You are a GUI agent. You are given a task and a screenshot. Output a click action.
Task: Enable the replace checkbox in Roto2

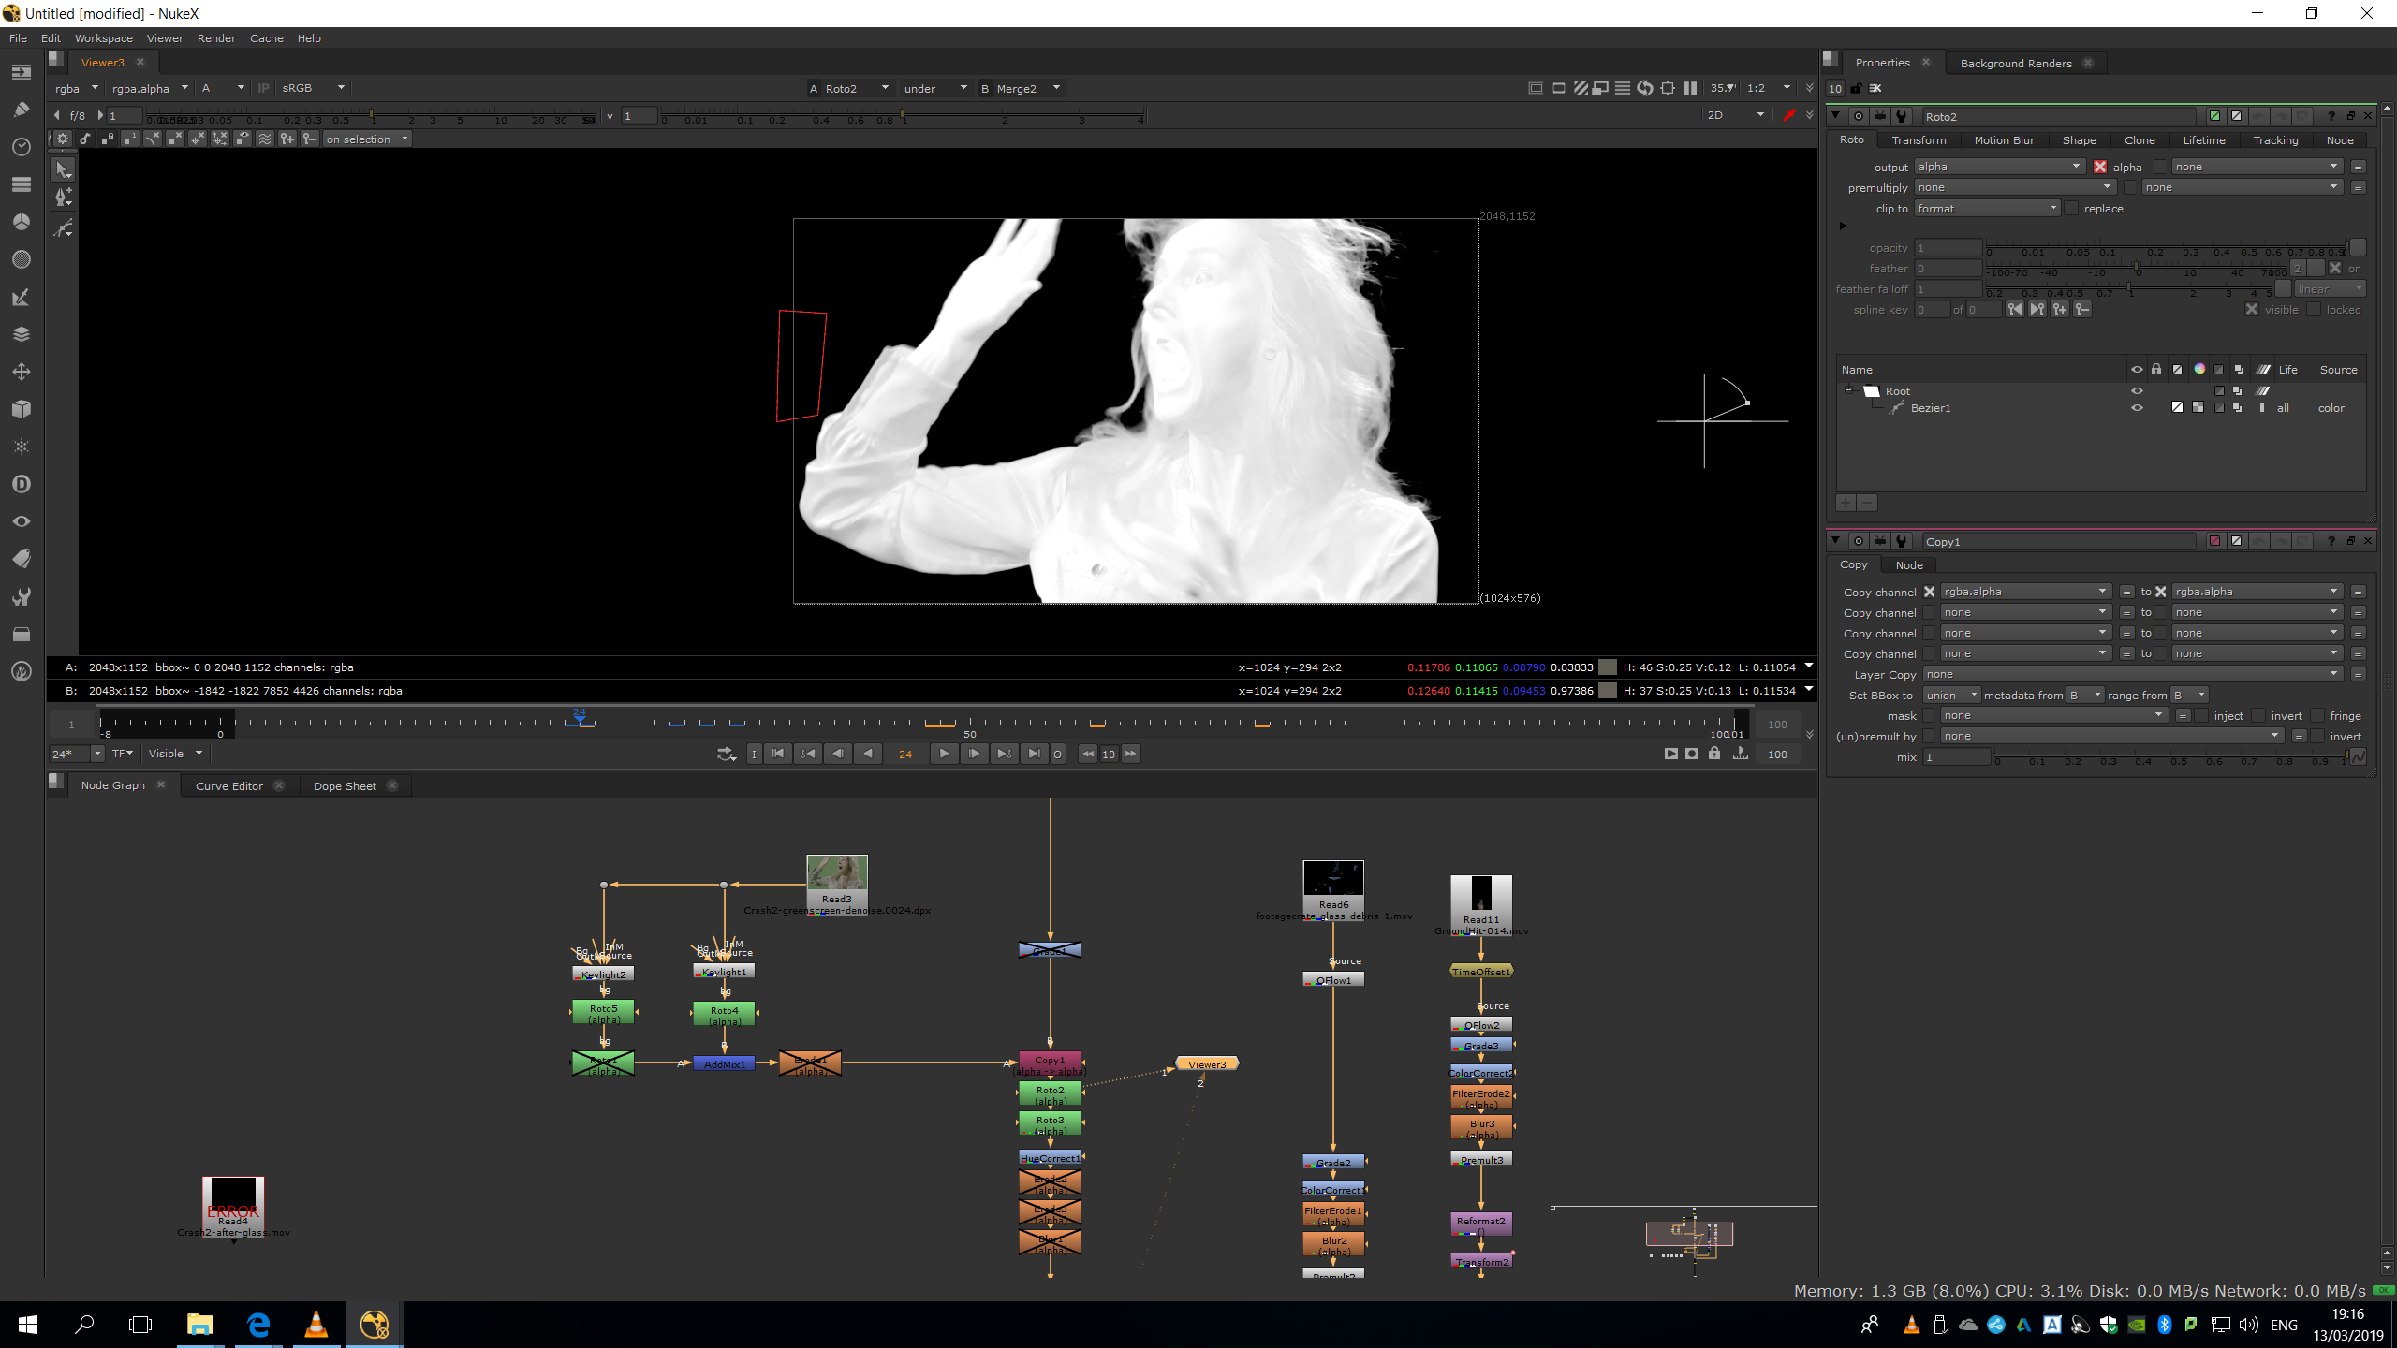2072,209
